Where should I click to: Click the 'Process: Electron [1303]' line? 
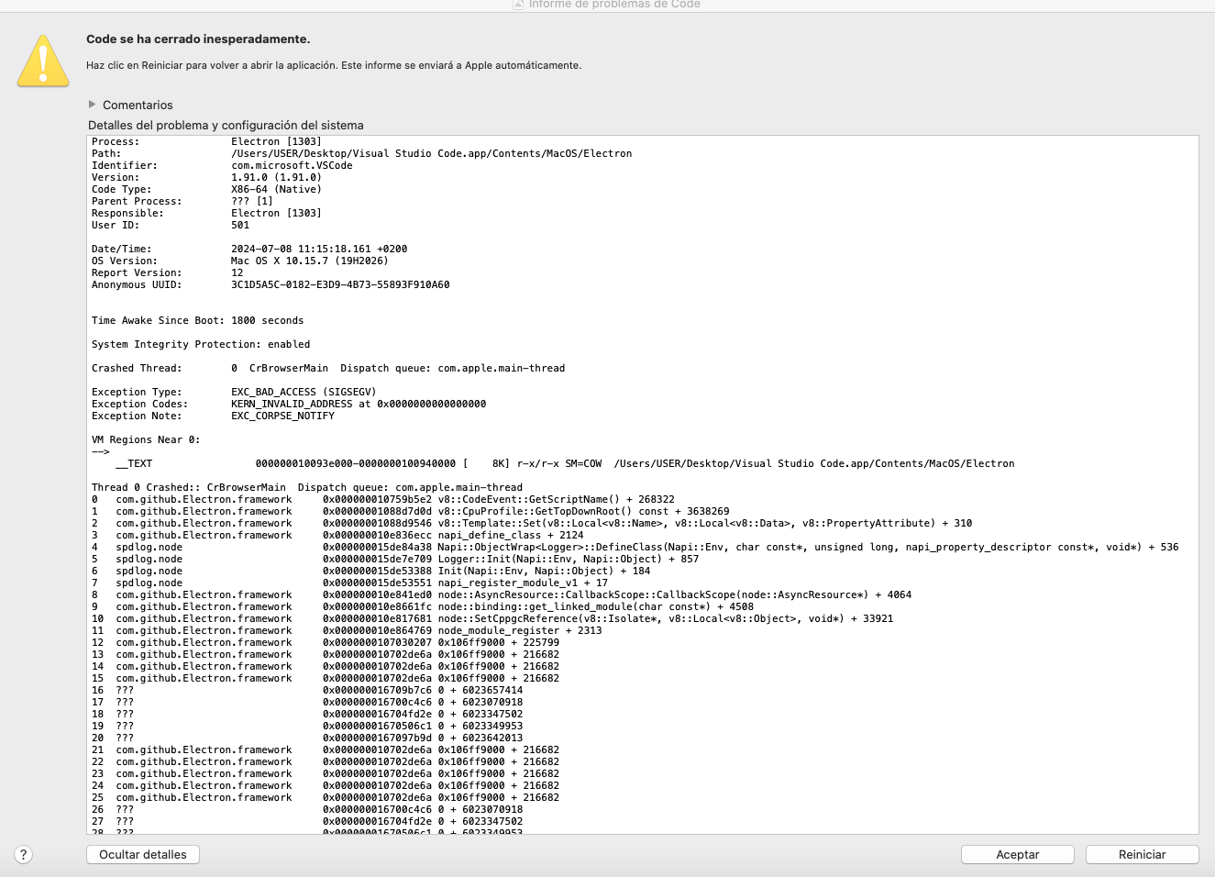point(206,141)
